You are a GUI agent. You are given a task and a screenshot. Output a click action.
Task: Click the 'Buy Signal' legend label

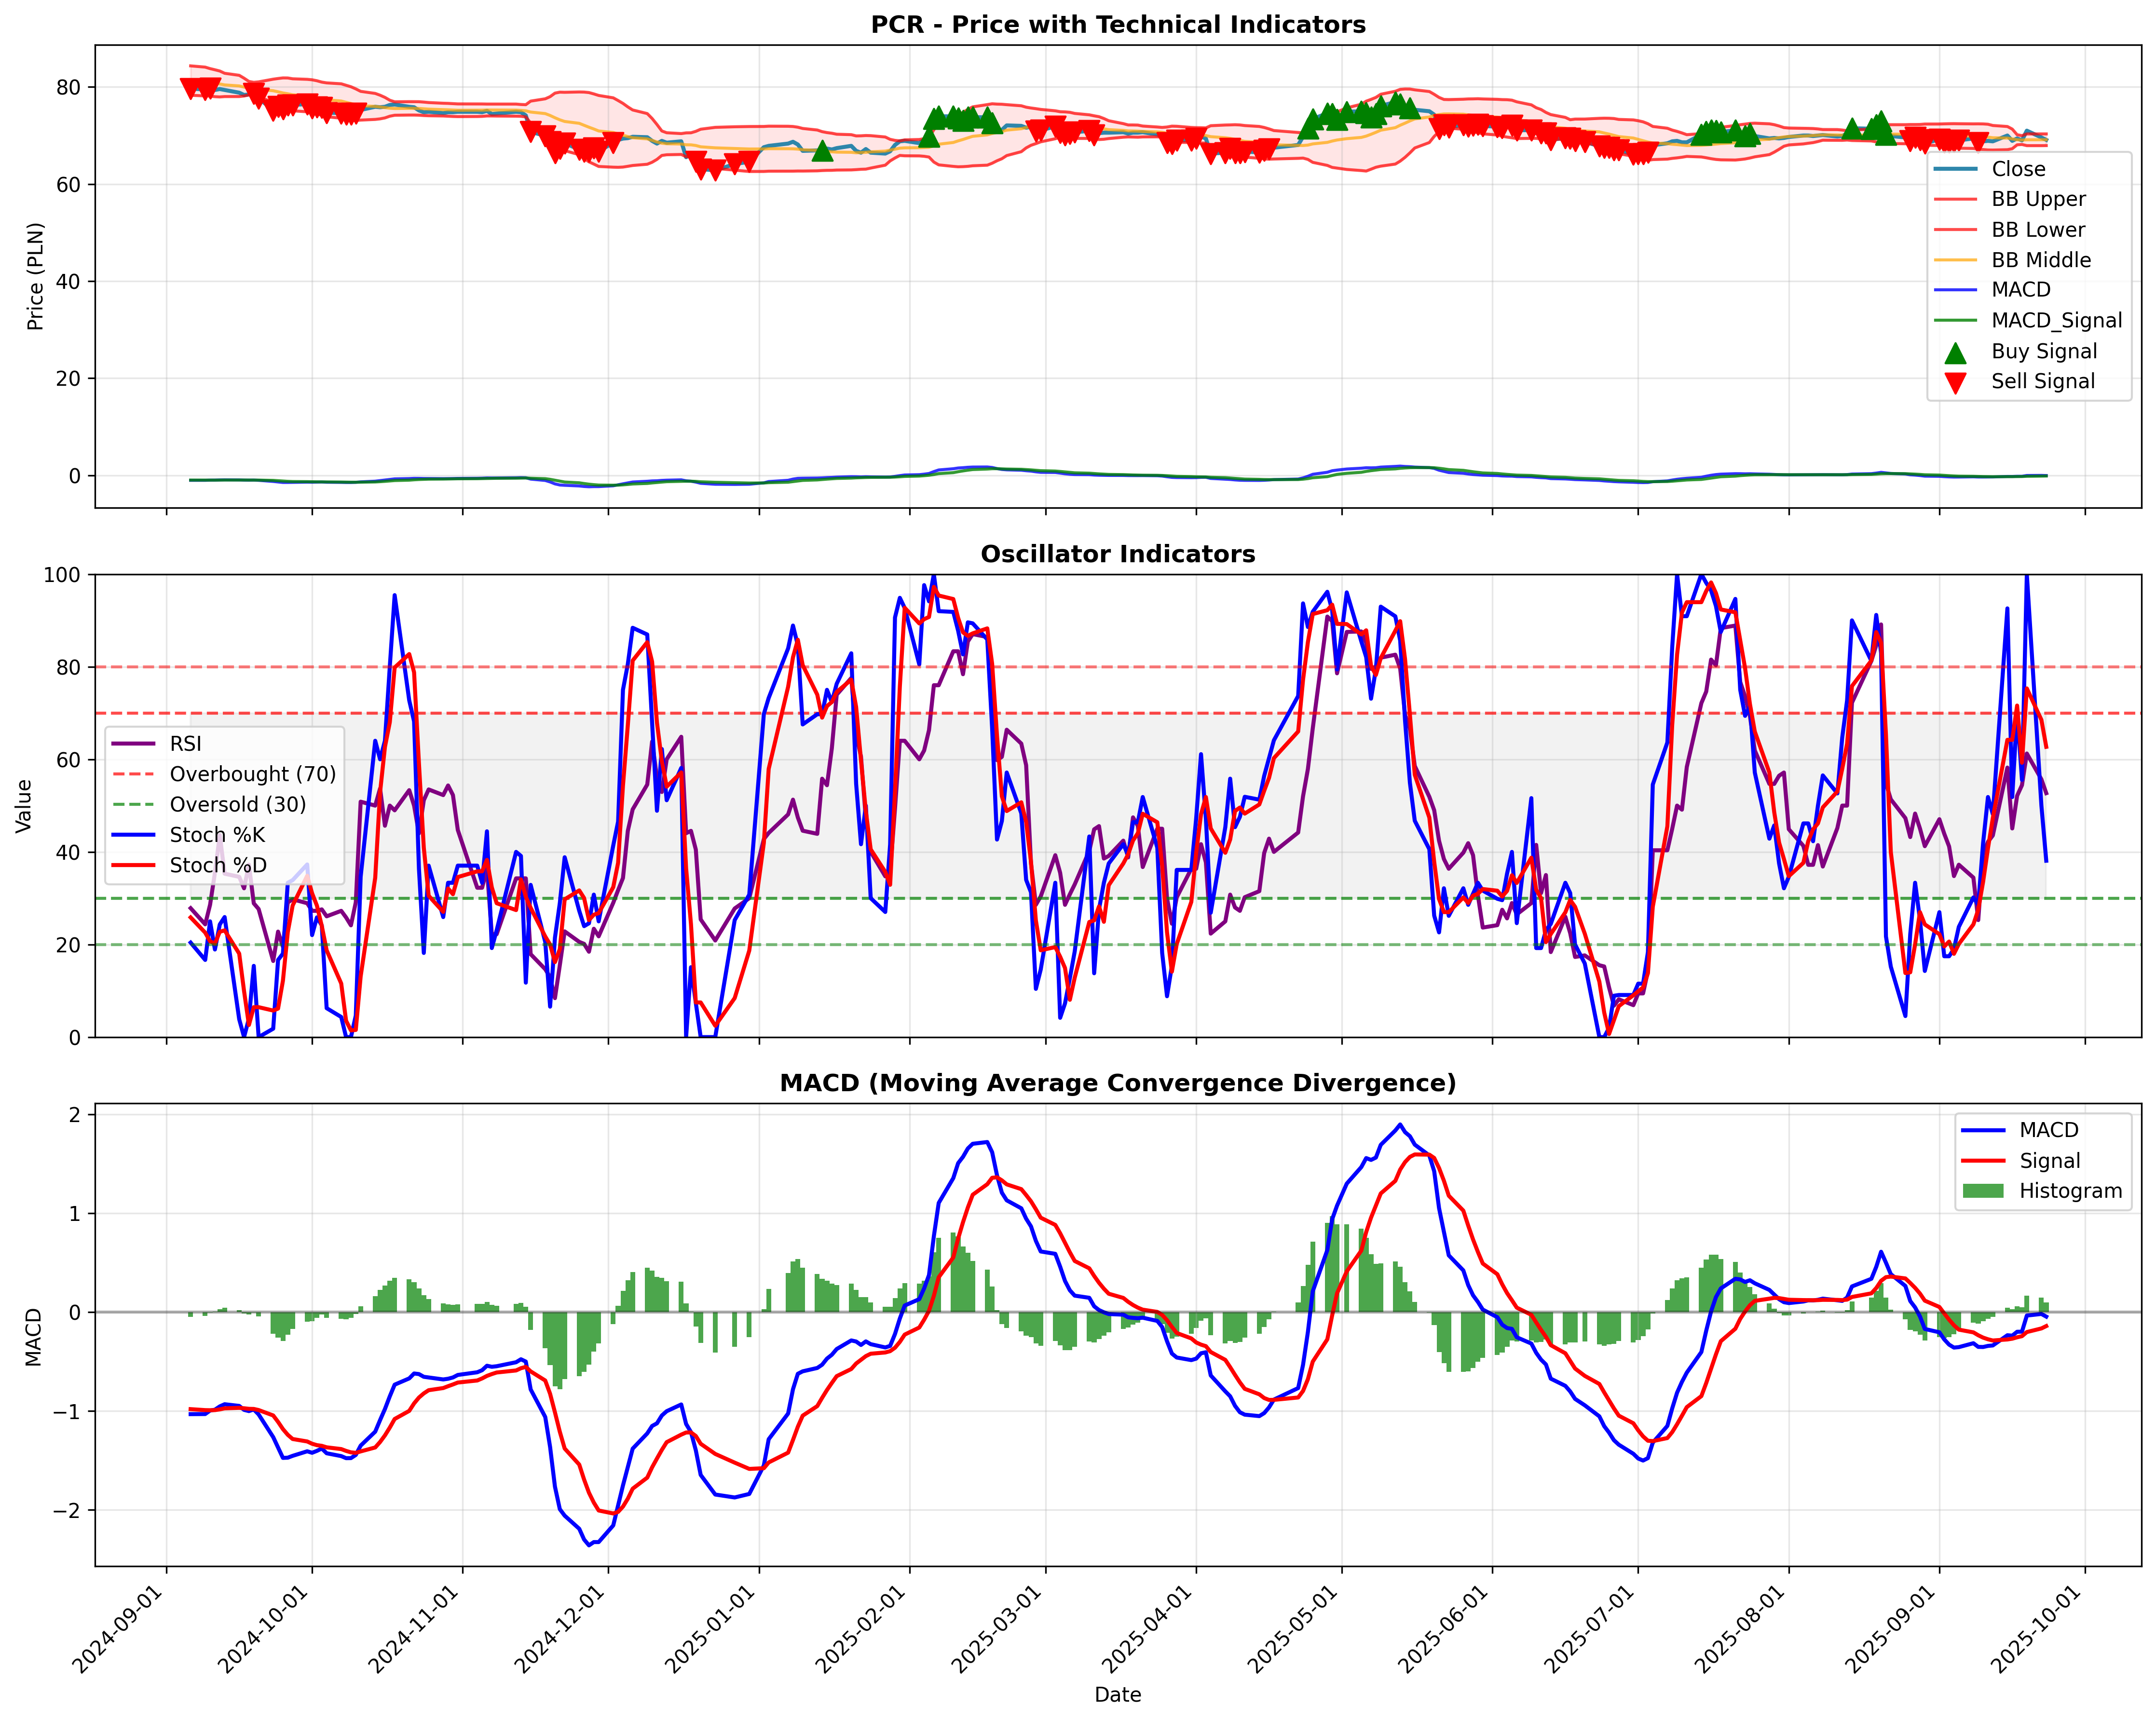click(2044, 351)
